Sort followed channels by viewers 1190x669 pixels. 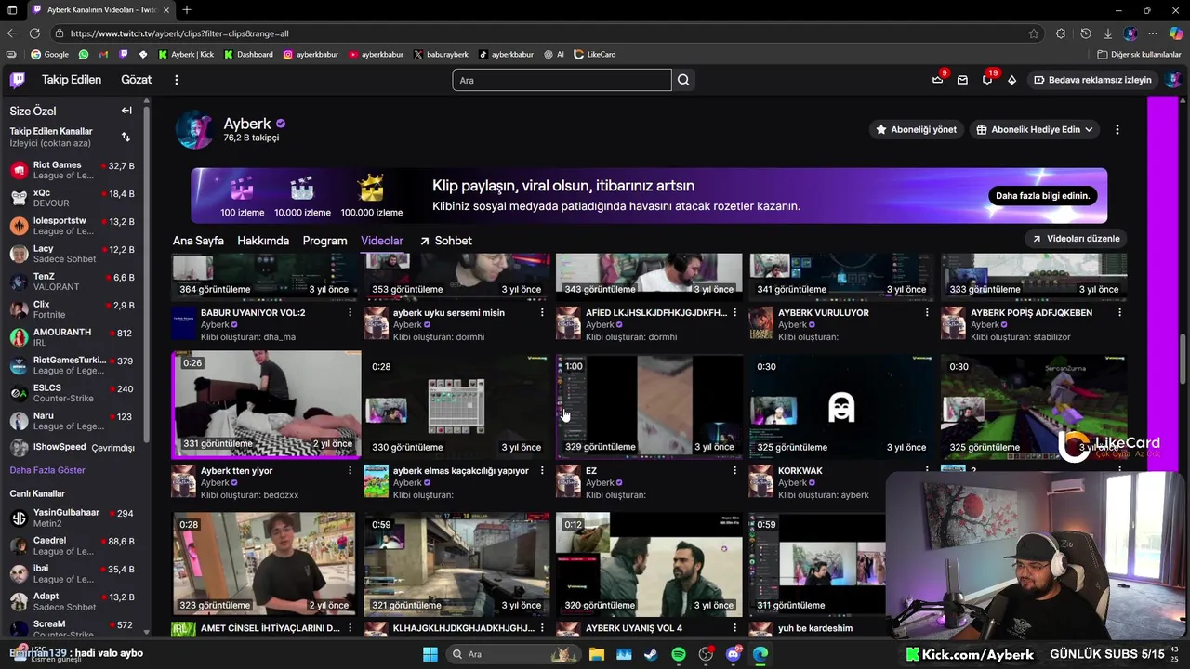click(126, 137)
